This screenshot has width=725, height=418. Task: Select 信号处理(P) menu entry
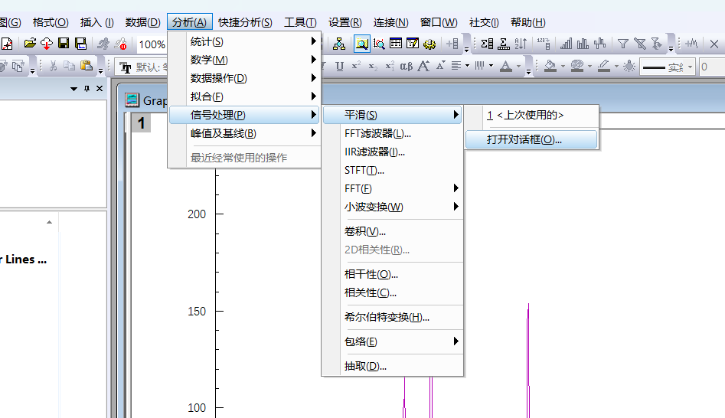(x=244, y=115)
